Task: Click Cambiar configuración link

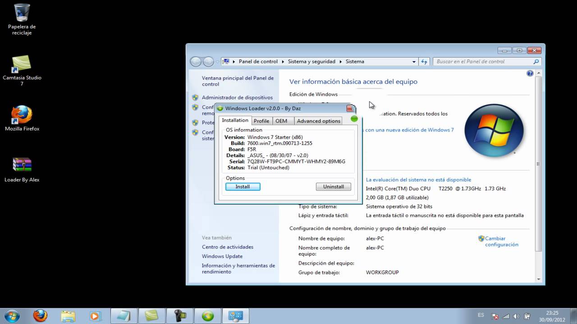Action: 501,242
